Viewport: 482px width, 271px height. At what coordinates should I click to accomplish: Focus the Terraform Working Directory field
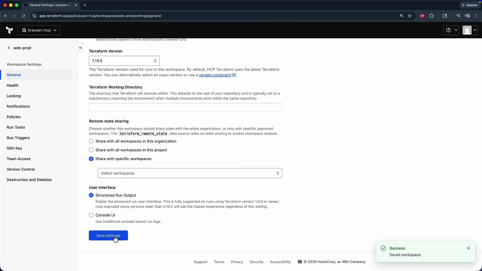[x=186, y=107]
